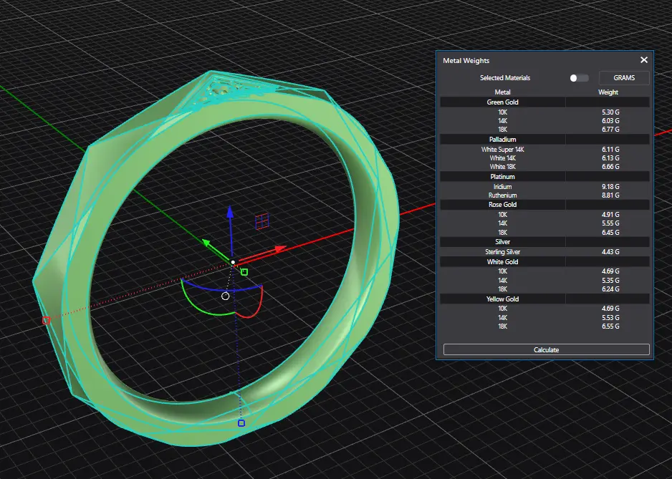This screenshot has width=672, height=479.
Task: Click the Metal column header
Action: coord(502,92)
